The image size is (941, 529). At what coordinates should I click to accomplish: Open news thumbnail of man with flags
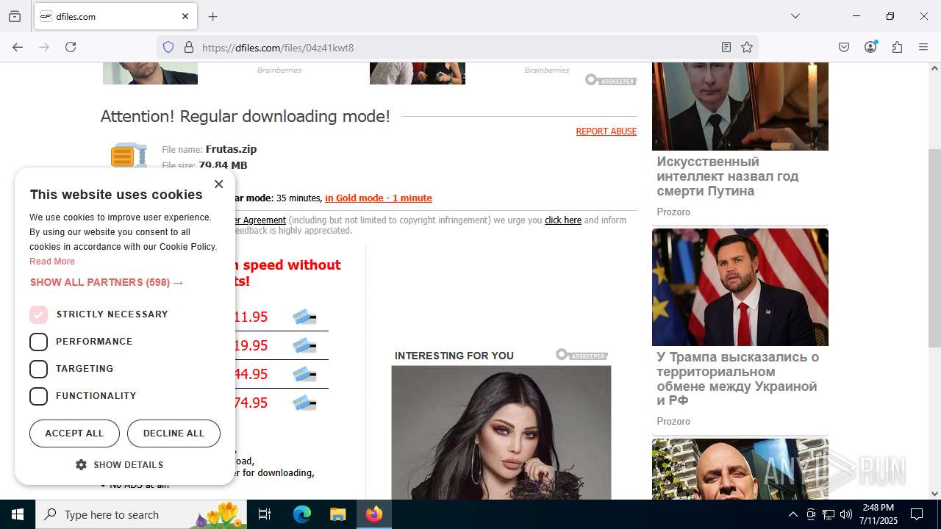(740, 287)
